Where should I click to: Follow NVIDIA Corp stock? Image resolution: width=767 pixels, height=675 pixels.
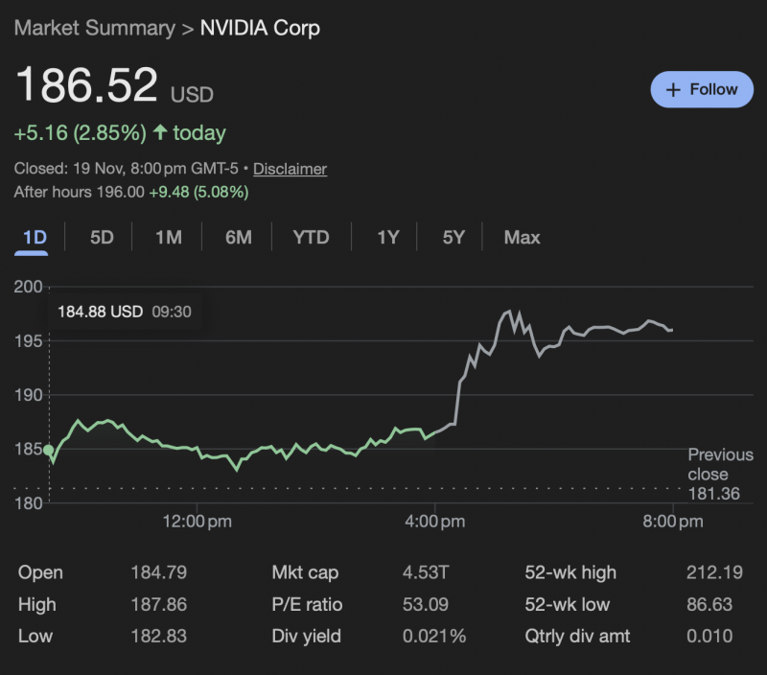pos(701,89)
